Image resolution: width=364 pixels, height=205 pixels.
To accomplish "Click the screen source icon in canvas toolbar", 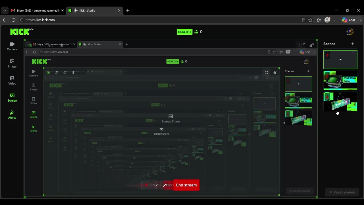I will coord(30,46).
